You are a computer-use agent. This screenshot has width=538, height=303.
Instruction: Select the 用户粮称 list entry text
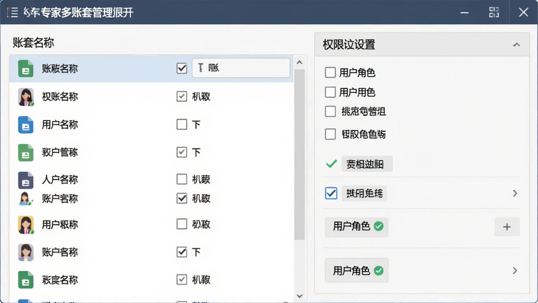(60, 225)
